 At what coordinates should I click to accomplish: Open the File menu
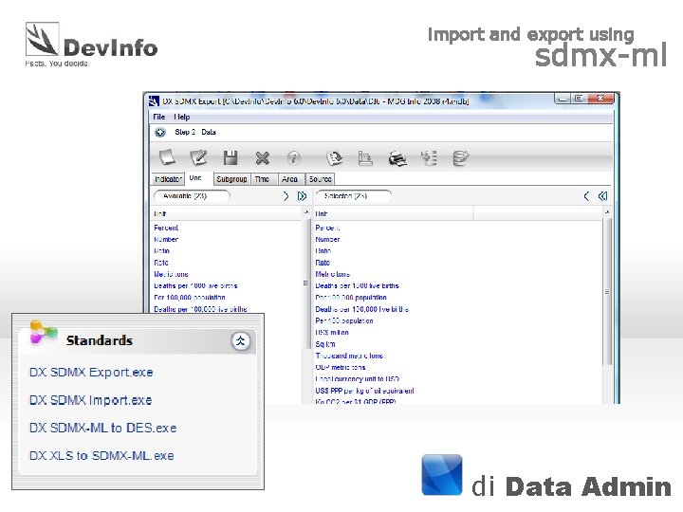pyautogui.click(x=159, y=117)
